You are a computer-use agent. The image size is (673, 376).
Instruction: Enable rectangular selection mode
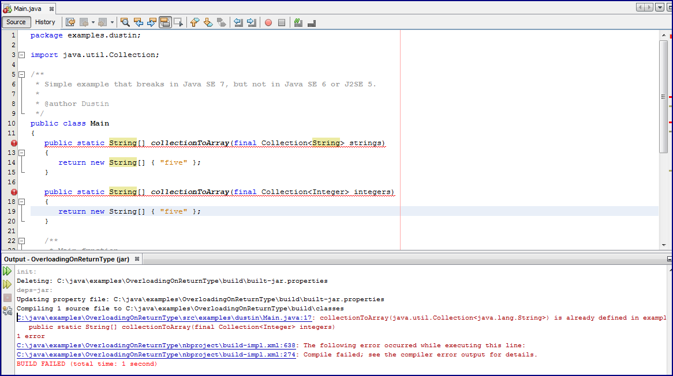pyautogui.click(x=179, y=22)
